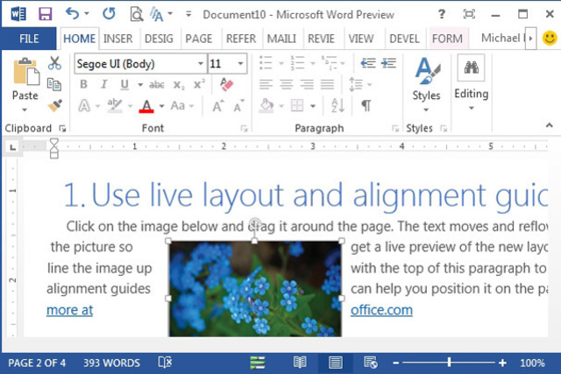
Task: Click the Copy icon
Action: (54, 84)
